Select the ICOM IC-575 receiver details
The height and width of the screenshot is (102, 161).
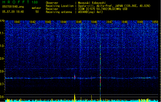coord(103,9)
